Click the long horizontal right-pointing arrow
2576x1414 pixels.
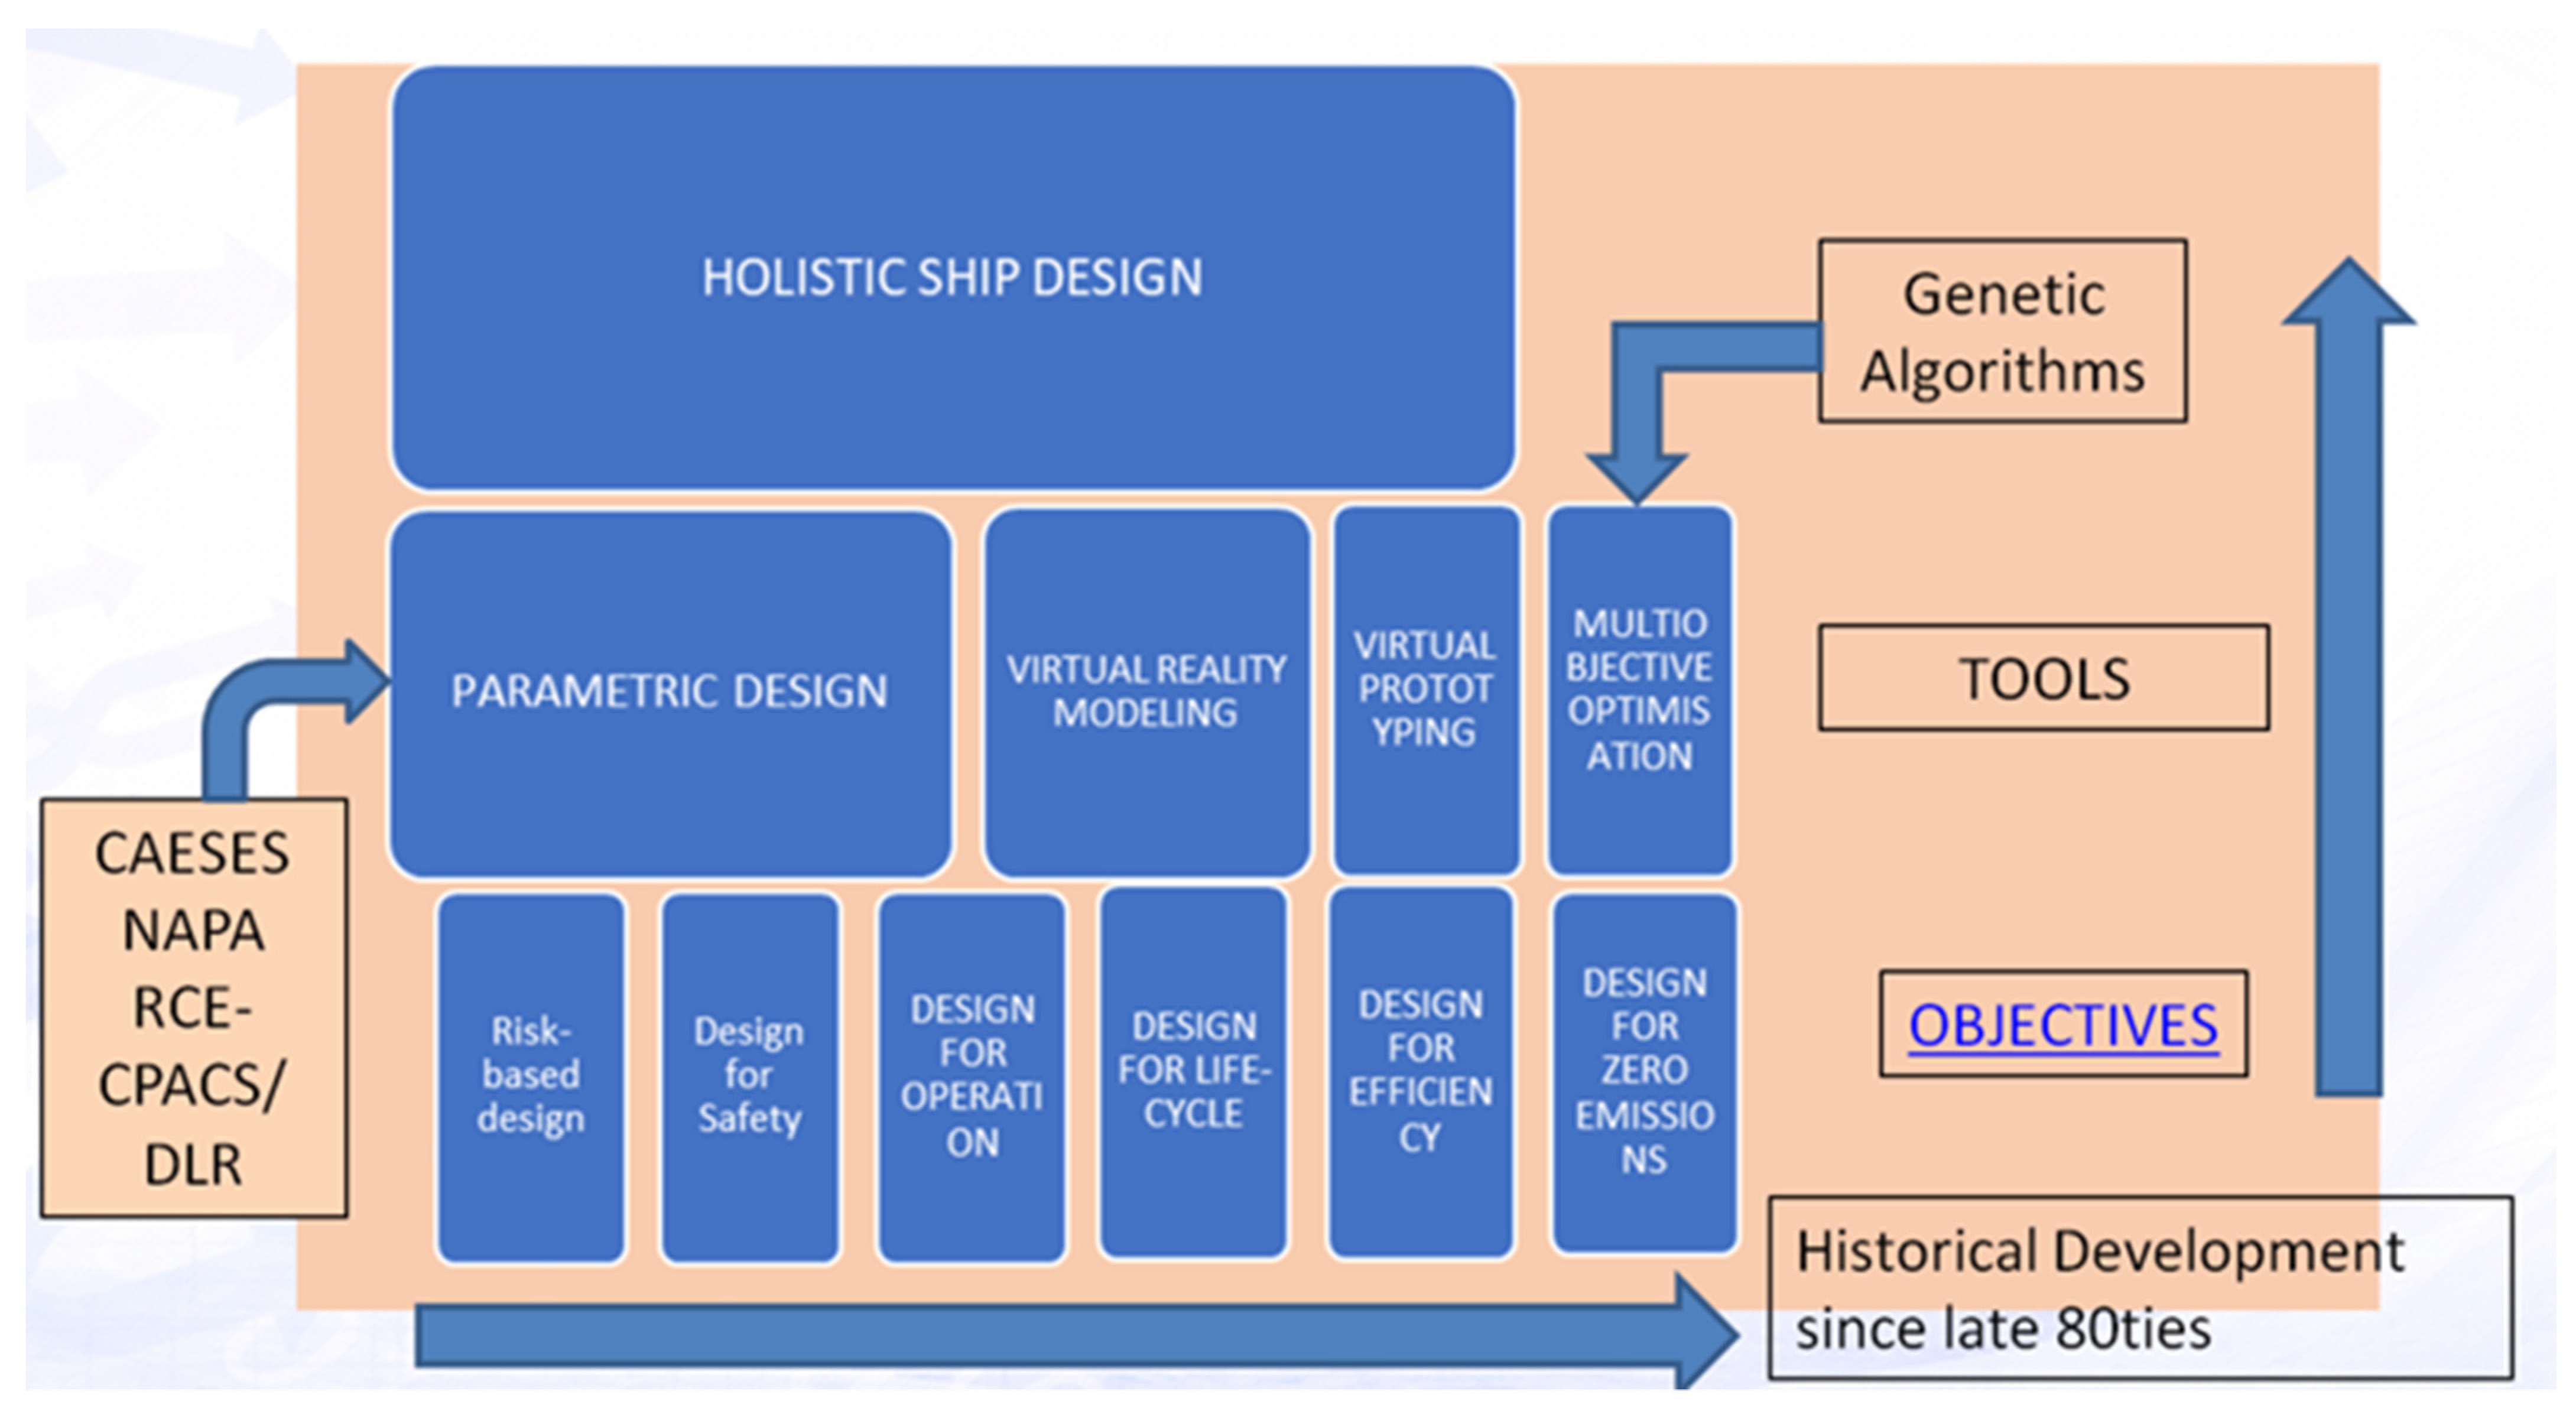[1050, 1335]
